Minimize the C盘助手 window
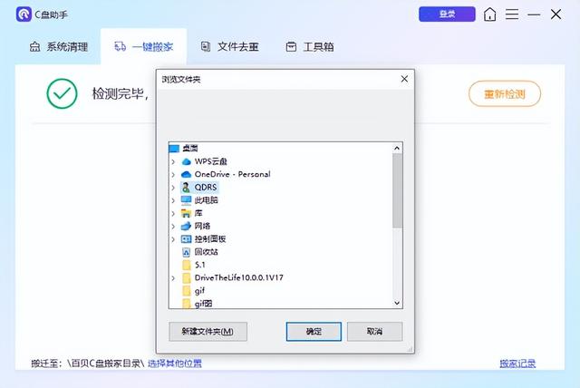580x388 pixels. click(x=534, y=15)
